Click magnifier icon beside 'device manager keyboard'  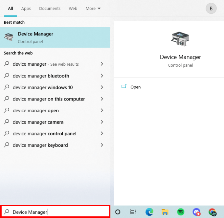[x=6, y=145]
